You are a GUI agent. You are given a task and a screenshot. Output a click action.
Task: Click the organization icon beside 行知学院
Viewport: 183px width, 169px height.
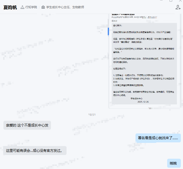pyautogui.click(x=22, y=7)
